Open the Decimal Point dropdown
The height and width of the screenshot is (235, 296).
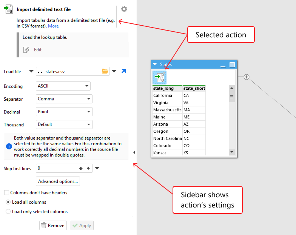(x=64, y=112)
